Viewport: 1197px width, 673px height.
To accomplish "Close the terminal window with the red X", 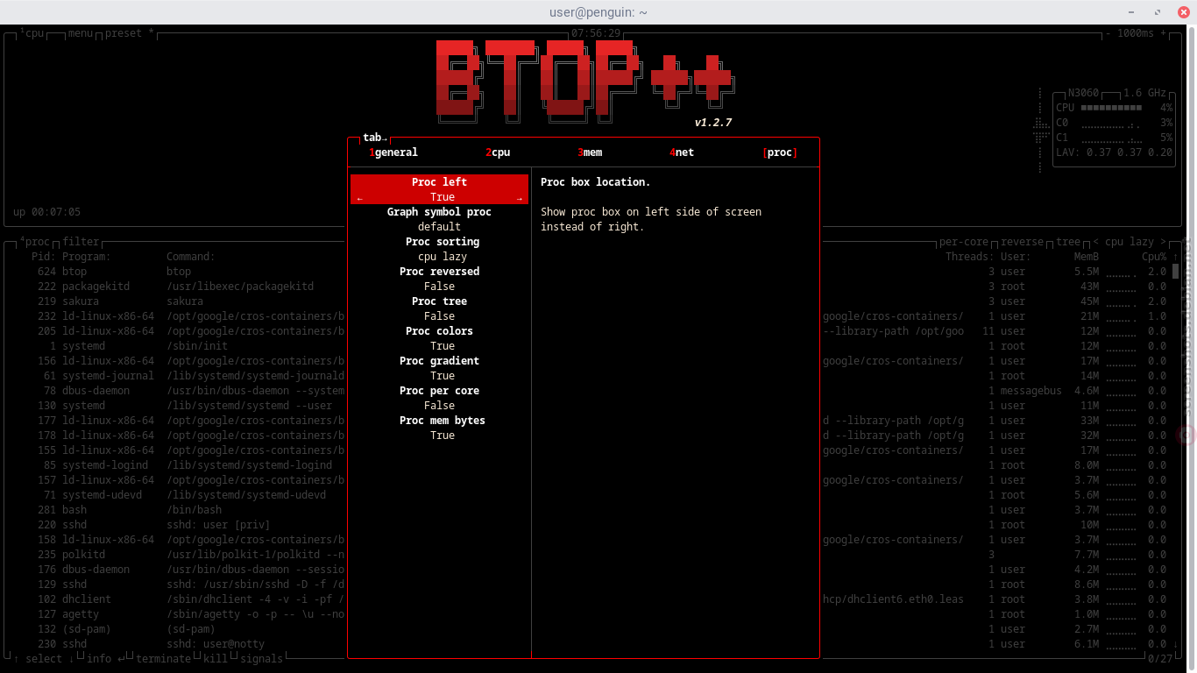I will (x=1184, y=12).
